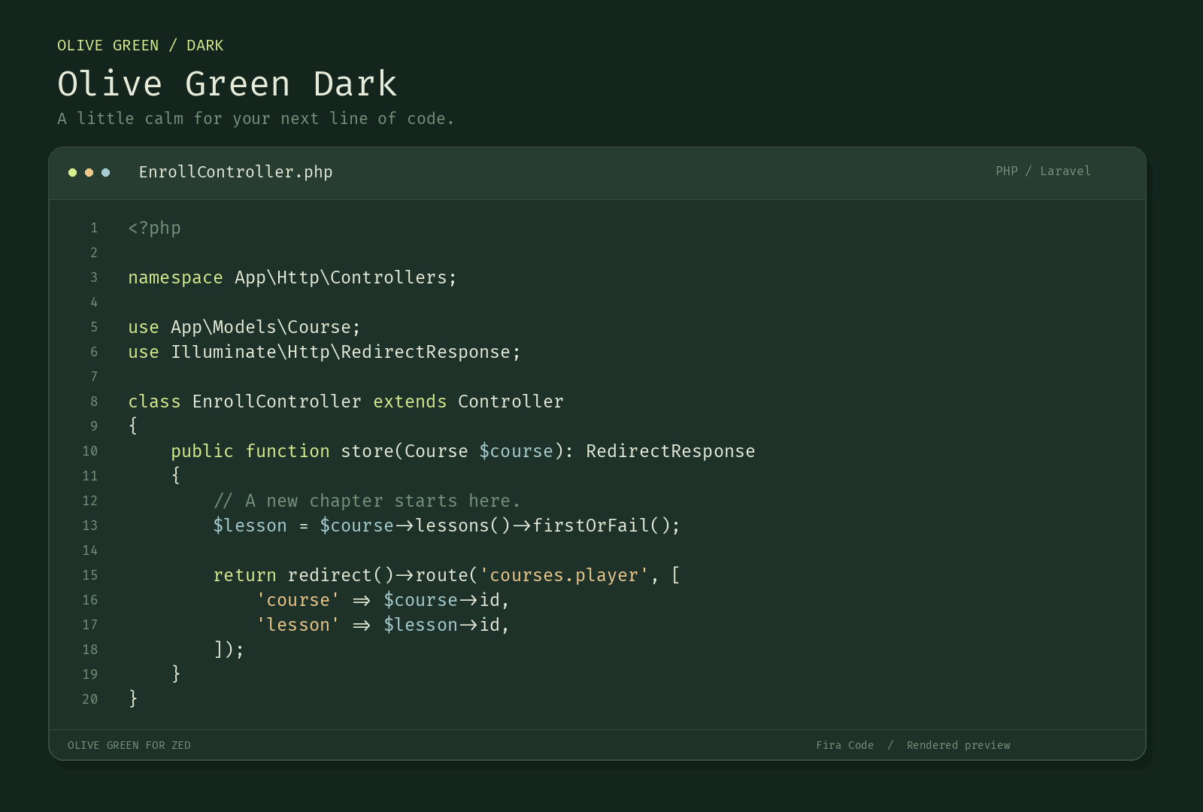Click the 'extends' keyword

coord(410,401)
